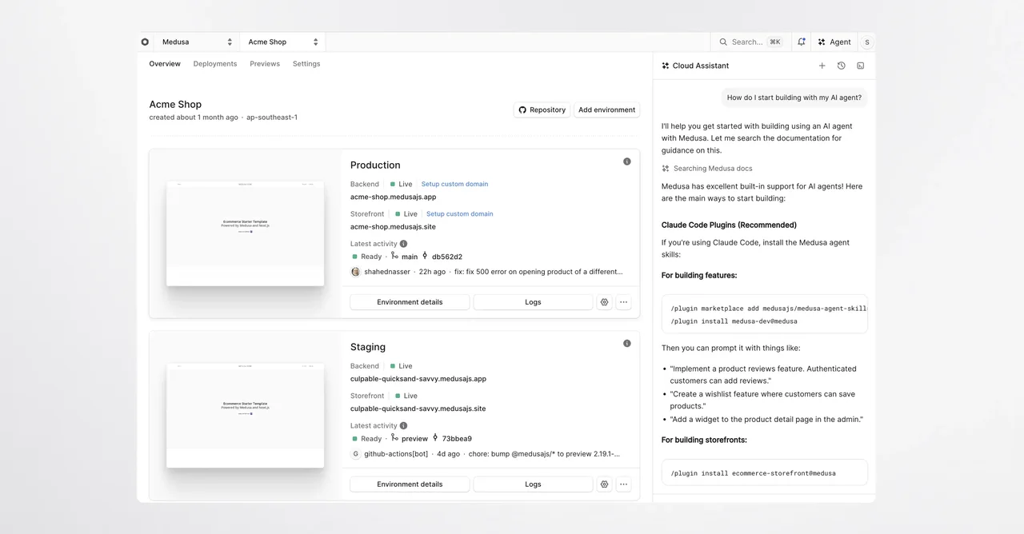The image size is (1024, 534).
Task: Open Staging Environment details
Action: (410, 484)
